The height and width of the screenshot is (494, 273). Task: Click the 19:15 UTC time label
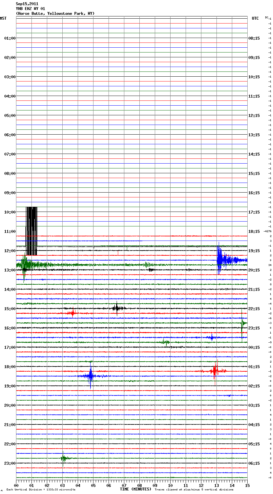pyautogui.click(x=254, y=251)
